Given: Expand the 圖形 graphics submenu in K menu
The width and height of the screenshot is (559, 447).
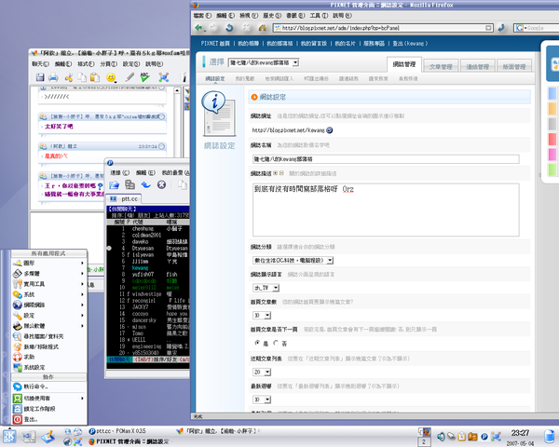Looking at the screenshot, I should coord(49,263).
